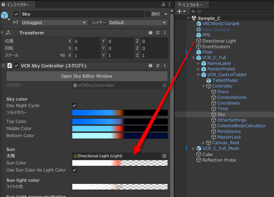Uncheck Use Sun Color As Light Color
This screenshot has width=274, height=197.
(x=74, y=170)
